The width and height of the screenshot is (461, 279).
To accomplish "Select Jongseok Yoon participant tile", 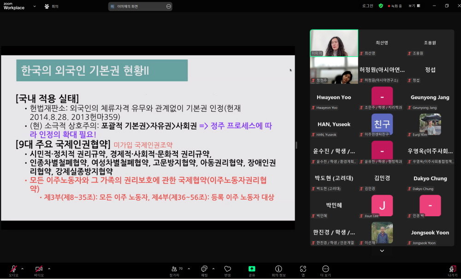I will coord(430,232).
